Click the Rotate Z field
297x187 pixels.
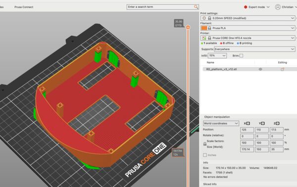click(x=277, y=136)
